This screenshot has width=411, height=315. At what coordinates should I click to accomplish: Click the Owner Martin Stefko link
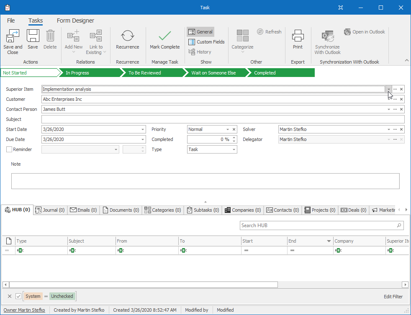coord(24,310)
